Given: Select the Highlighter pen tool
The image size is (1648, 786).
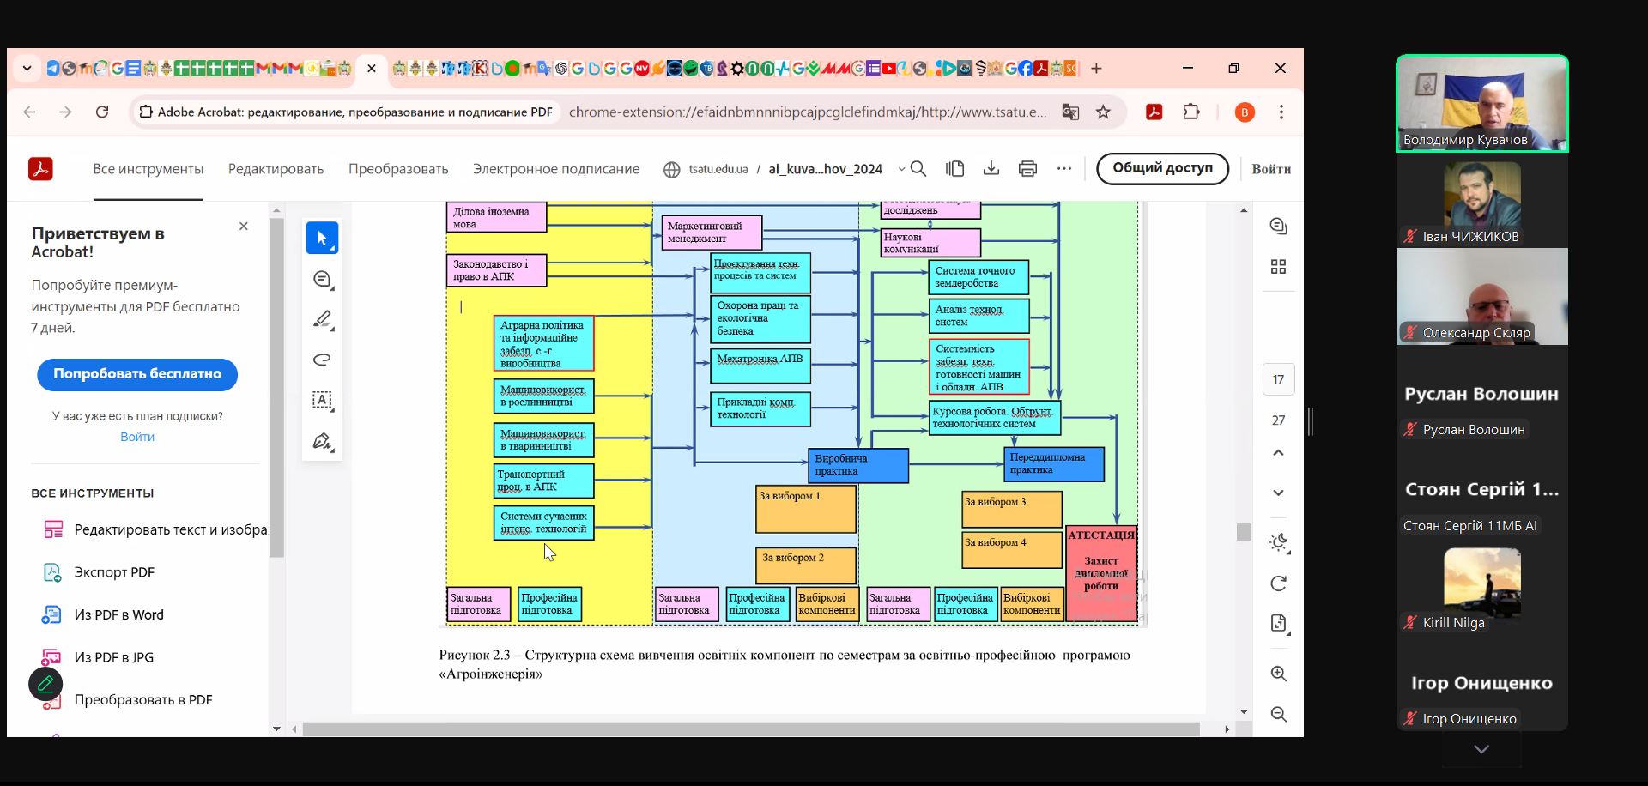Looking at the screenshot, I should pos(322,319).
